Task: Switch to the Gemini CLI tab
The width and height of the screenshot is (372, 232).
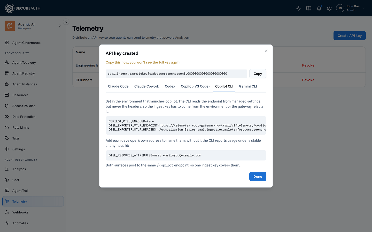Action: 248,86
